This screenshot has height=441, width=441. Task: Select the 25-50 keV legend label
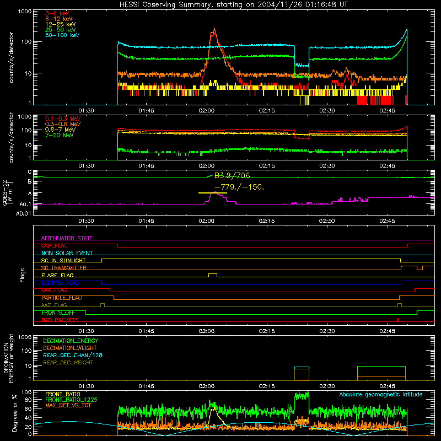click(x=61, y=30)
